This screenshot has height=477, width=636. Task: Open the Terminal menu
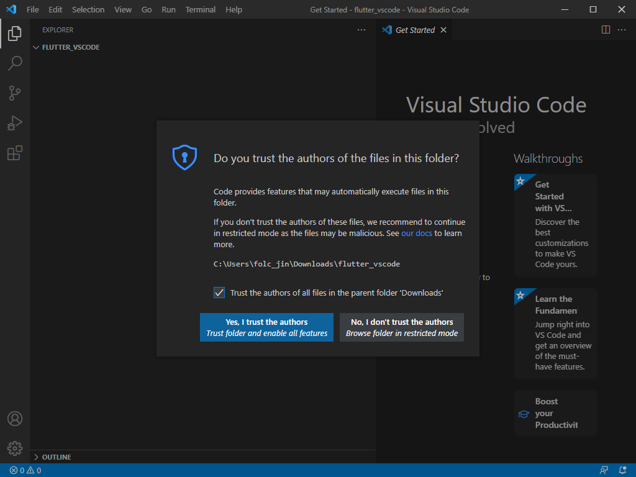click(201, 9)
